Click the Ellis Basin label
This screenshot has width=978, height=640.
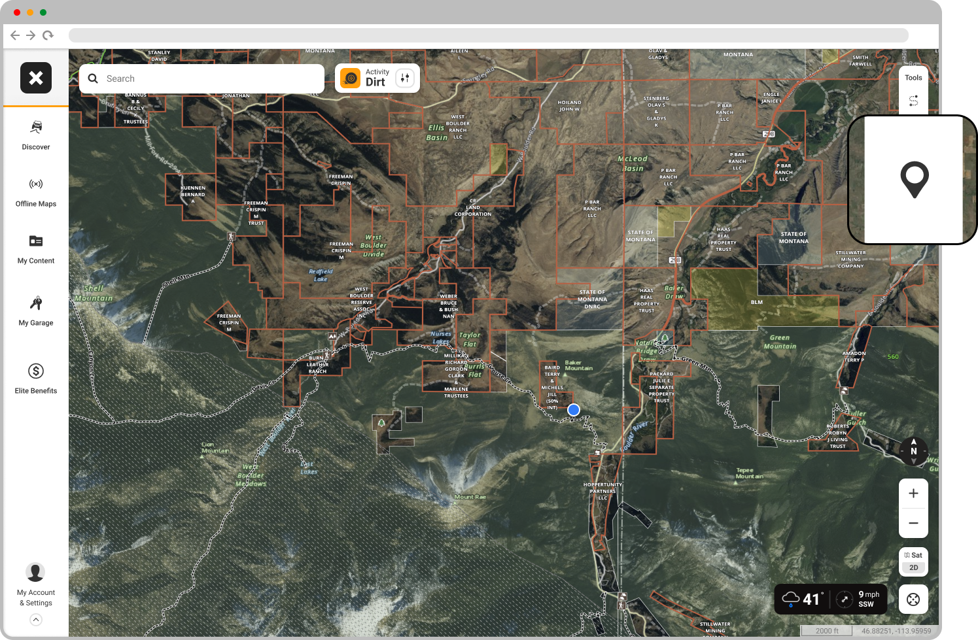click(436, 133)
